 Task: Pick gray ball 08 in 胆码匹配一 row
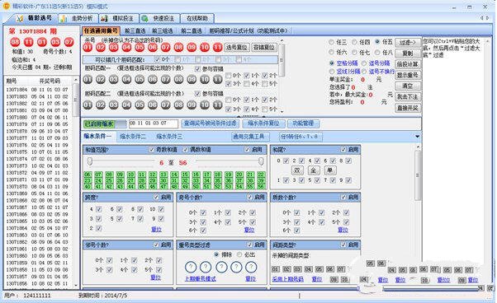coord(179,79)
